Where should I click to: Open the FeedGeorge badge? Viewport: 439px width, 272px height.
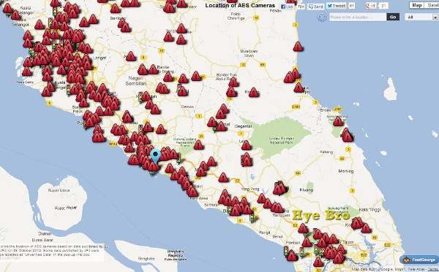(419, 260)
